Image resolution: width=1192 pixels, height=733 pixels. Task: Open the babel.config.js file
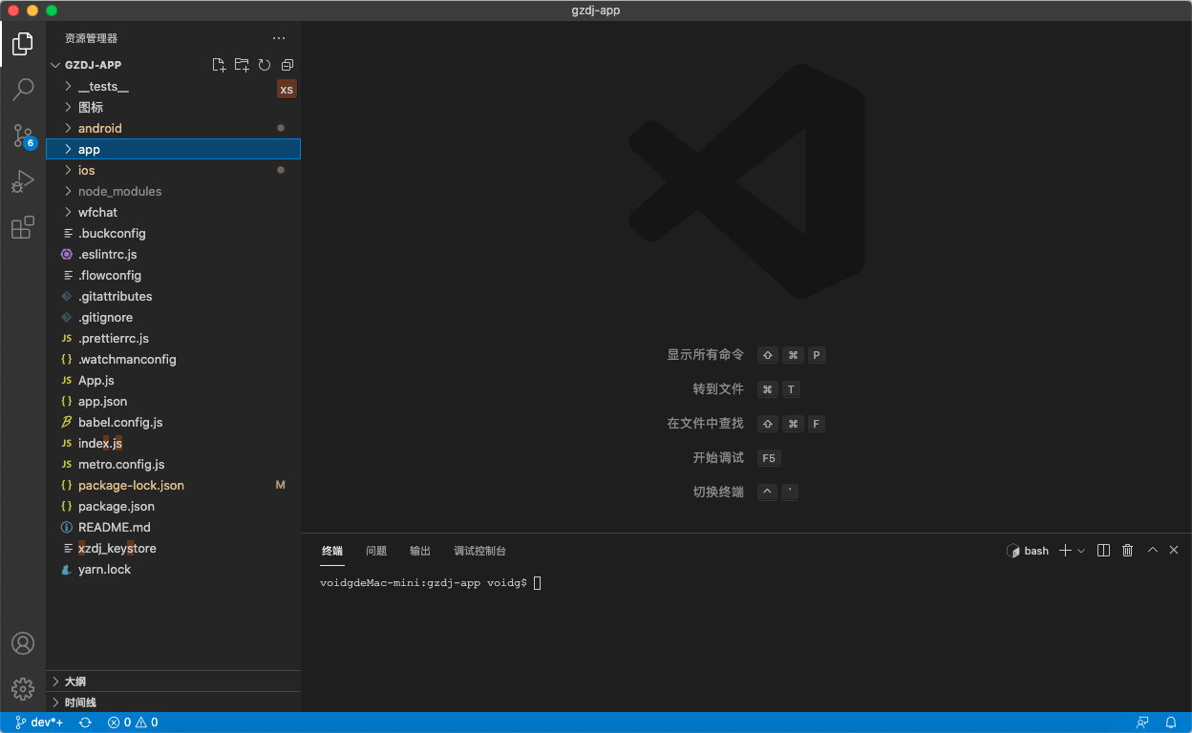[x=173, y=422]
